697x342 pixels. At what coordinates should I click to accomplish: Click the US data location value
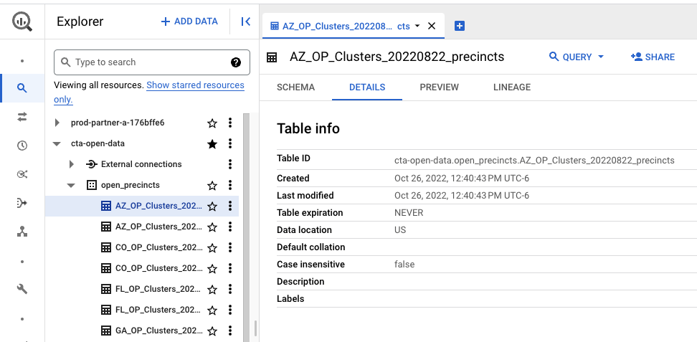pos(400,230)
